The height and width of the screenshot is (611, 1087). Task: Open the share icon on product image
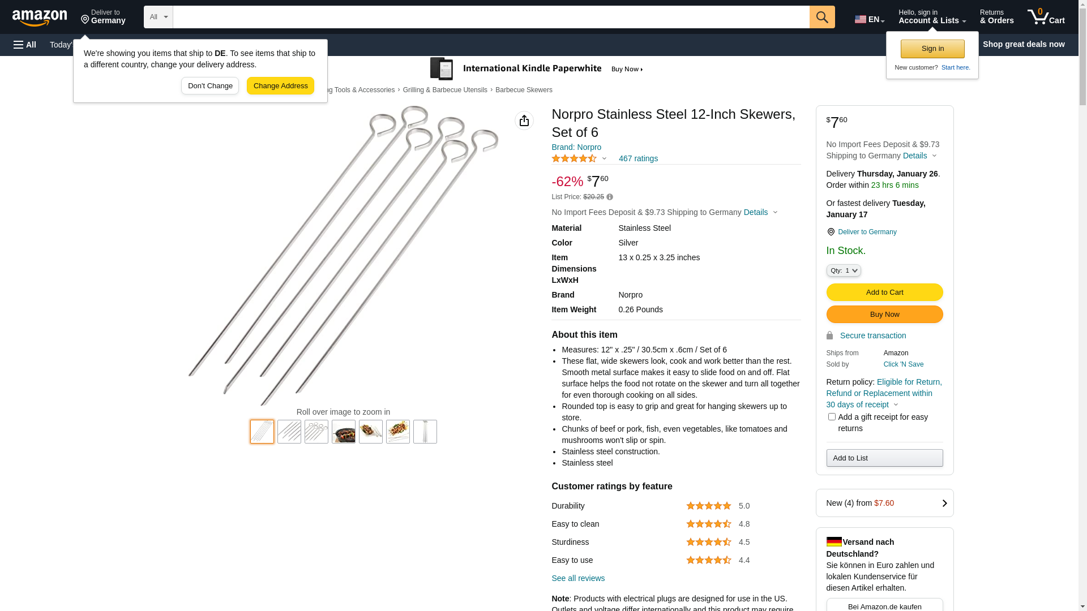coord(524,121)
